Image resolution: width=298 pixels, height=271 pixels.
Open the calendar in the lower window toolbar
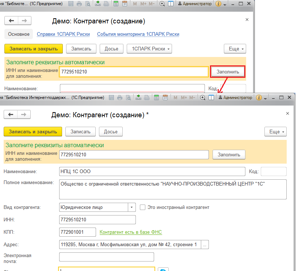pos(165,98)
